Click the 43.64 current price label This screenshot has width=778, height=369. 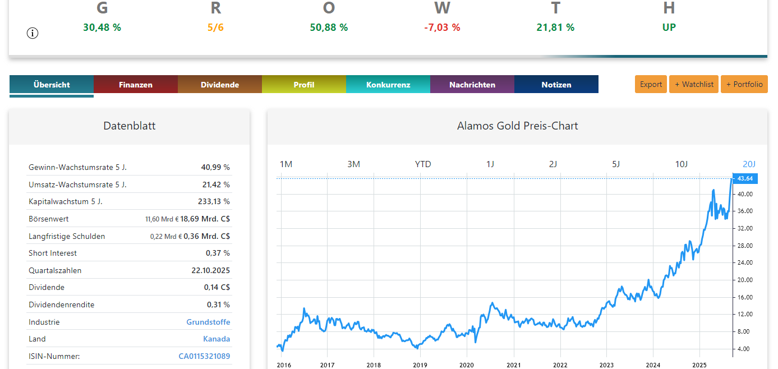(745, 178)
